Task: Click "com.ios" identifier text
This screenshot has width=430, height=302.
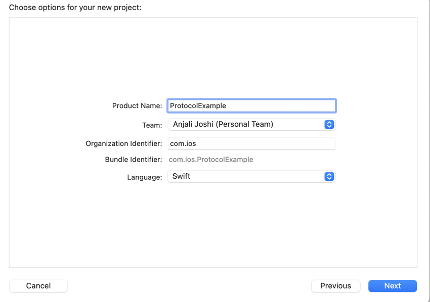Action: click(180, 143)
